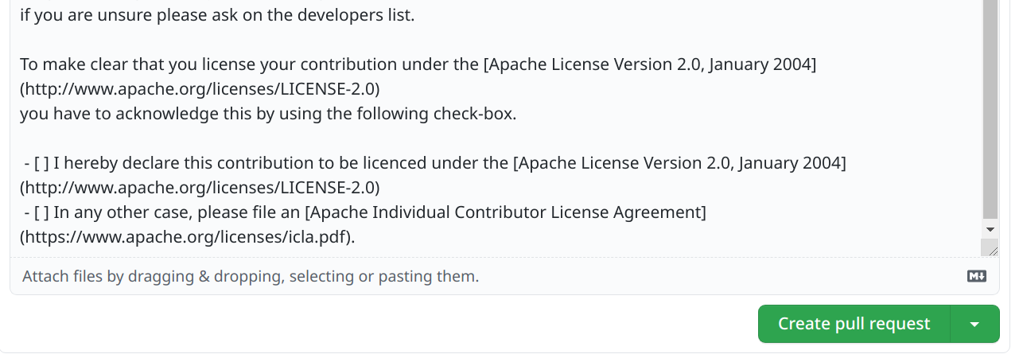Click the icla.pdf URL text

pyautogui.click(x=188, y=237)
